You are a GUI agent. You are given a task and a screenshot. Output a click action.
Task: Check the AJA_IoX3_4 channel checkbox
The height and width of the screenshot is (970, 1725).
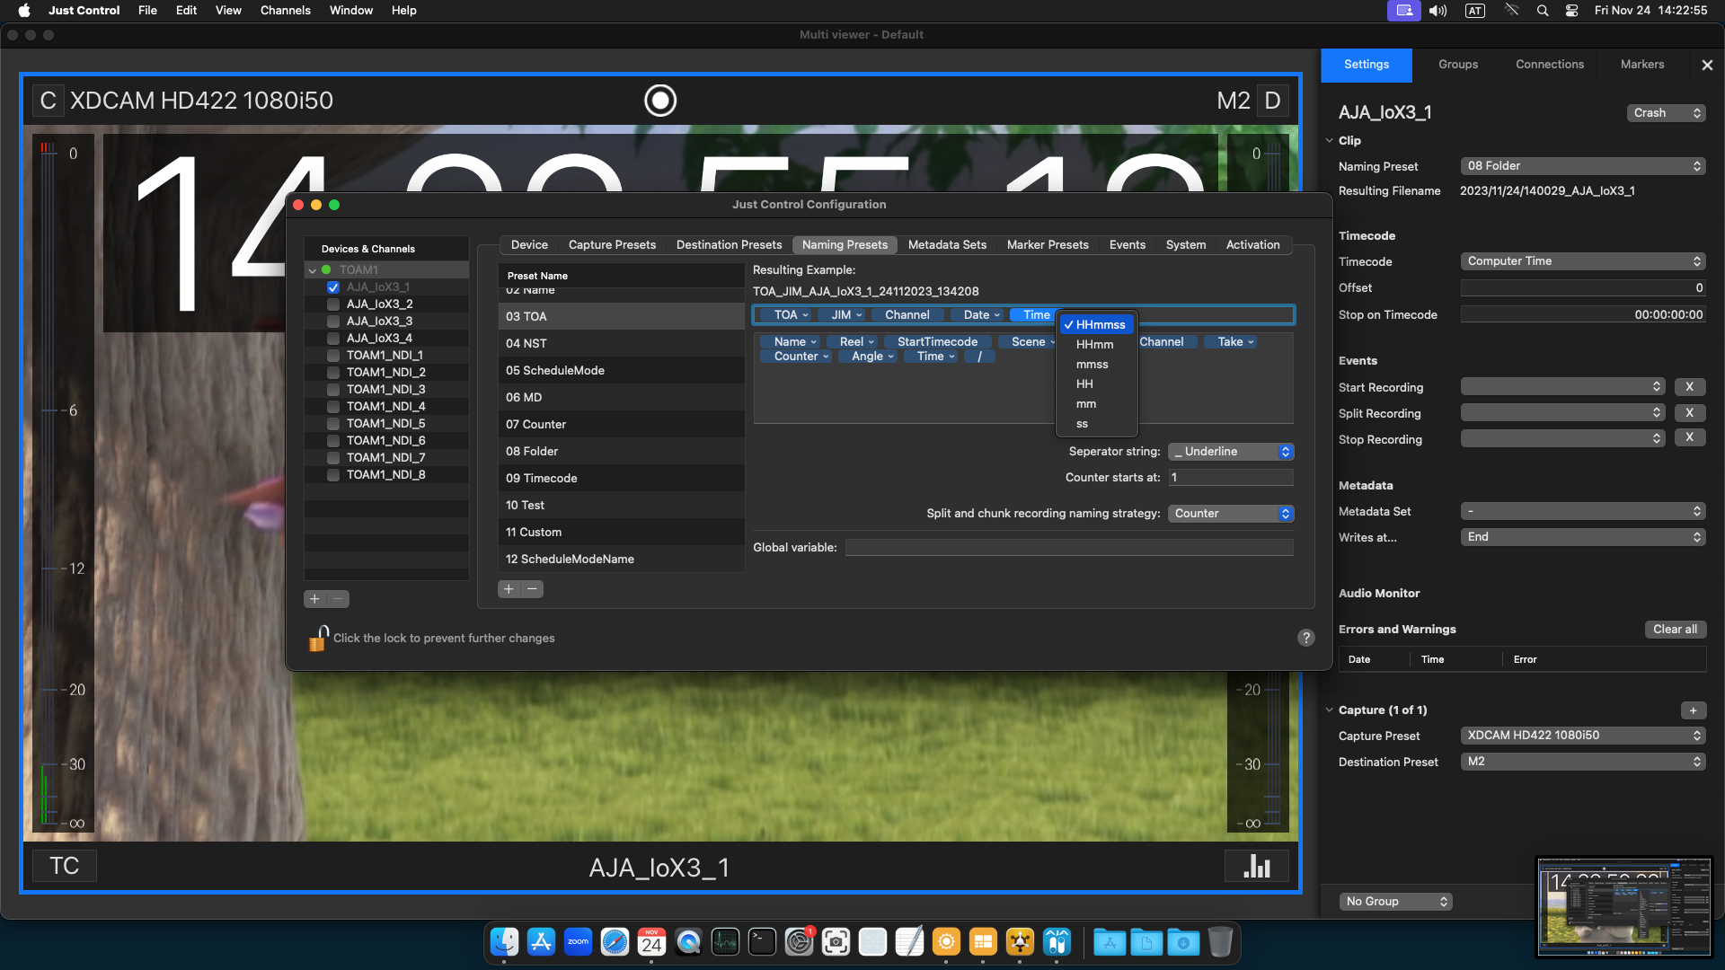point(333,339)
